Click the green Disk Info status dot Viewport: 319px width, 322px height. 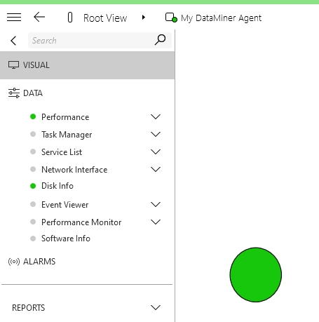pos(33,186)
